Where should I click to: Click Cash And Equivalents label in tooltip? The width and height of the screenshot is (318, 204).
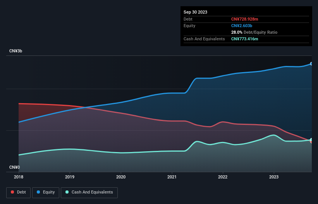tap(204, 39)
